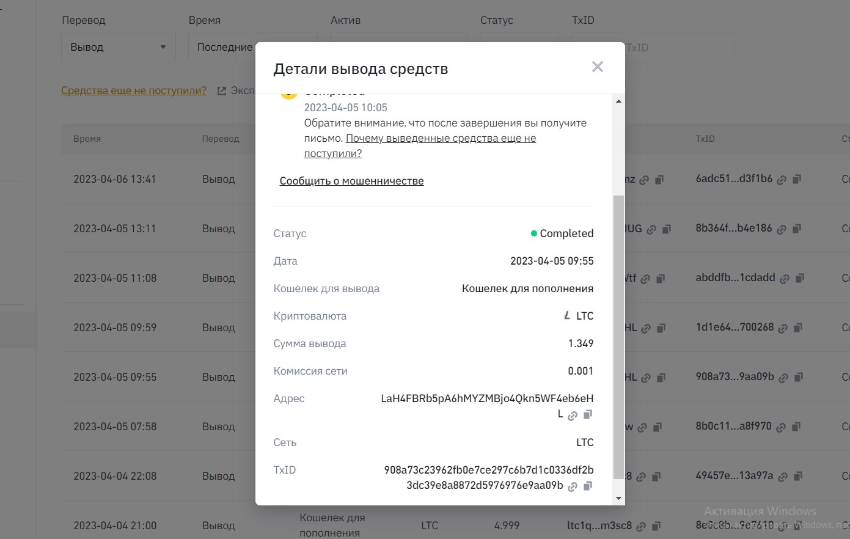This screenshot has width=850, height=539.
Task: Click the 'Перевод' column header in table
Action: click(221, 139)
